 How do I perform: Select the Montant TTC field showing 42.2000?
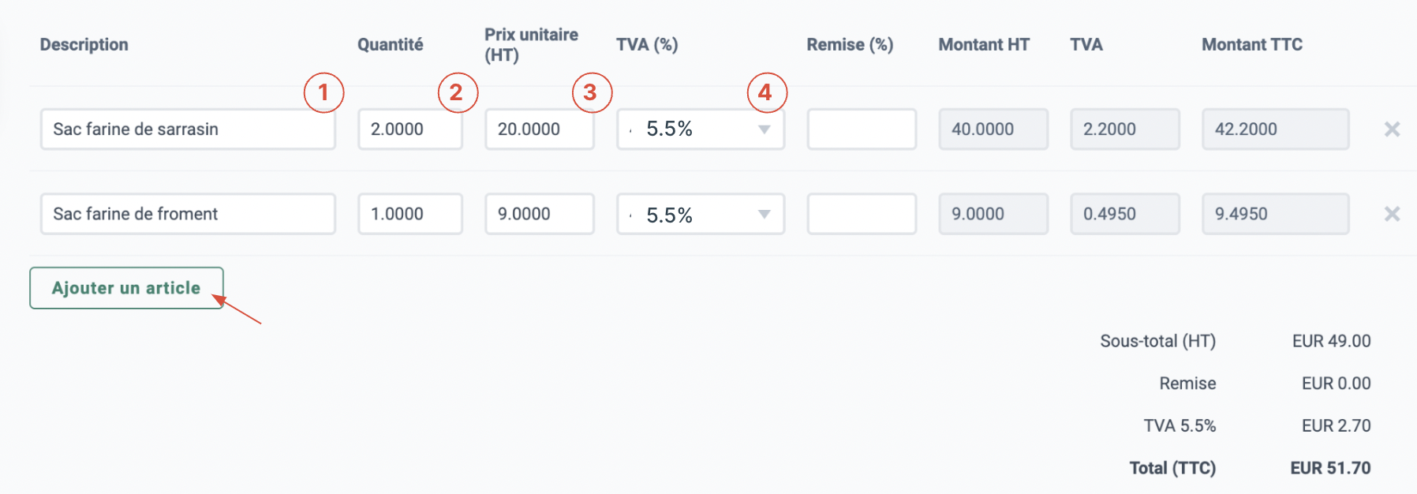(1276, 129)
